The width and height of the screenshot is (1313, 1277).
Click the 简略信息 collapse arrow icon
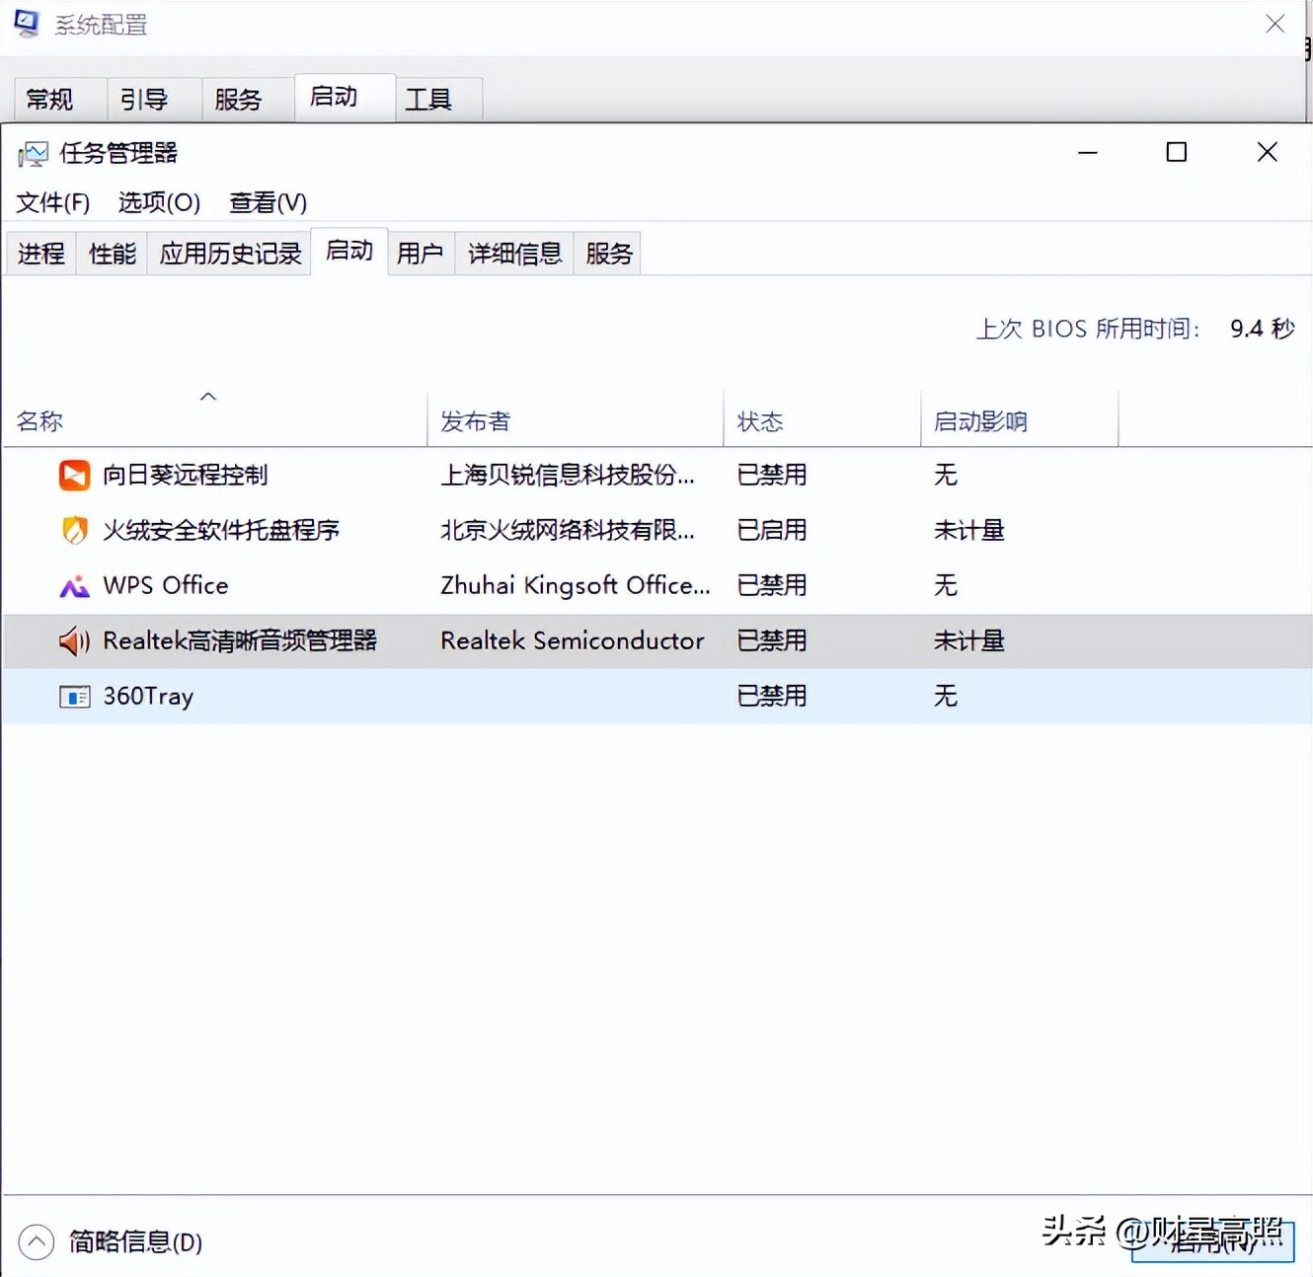[x=38, y=1241]
